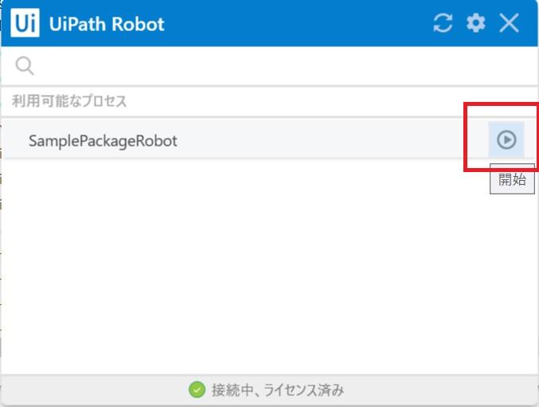Select the SamplePackageRobot process name
539x407 pixels.
103,141
